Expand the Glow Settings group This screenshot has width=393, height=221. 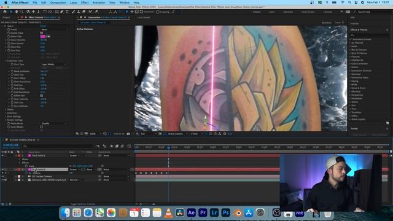6,117
